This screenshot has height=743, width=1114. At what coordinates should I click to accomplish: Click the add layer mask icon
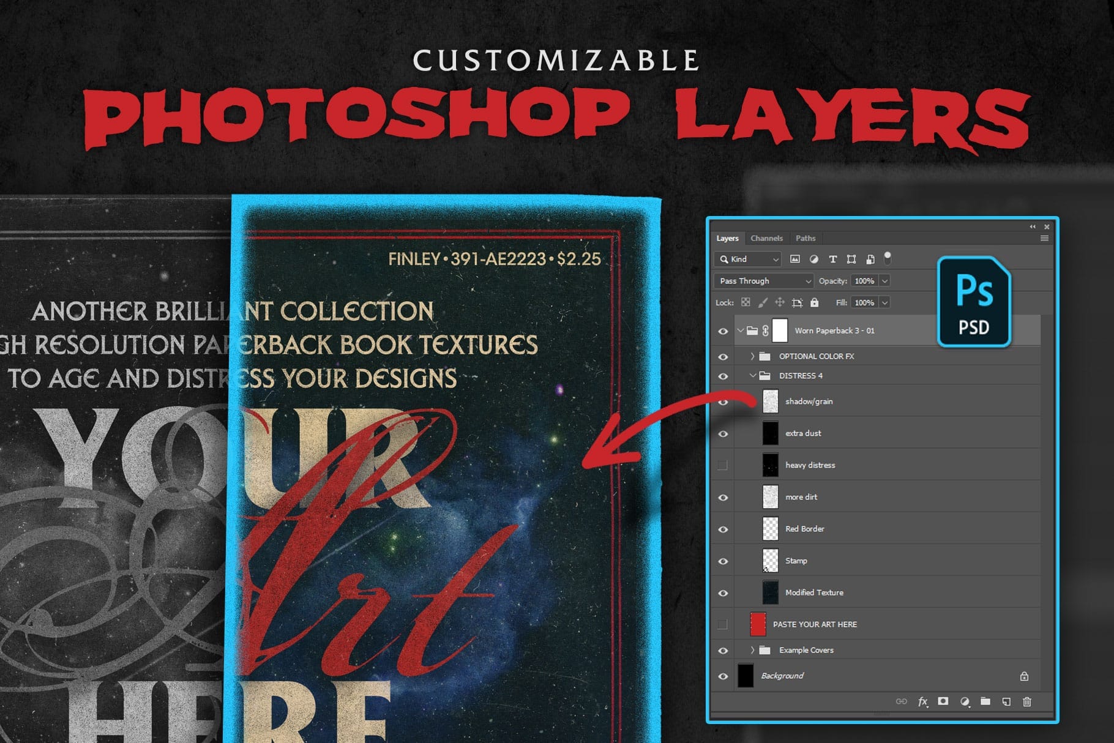pos(943,701)
